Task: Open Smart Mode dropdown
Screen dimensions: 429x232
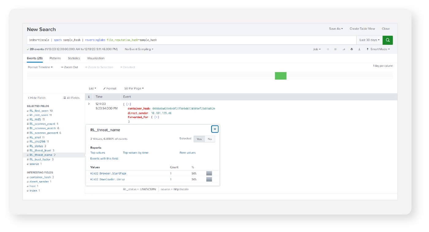Action: (378, 49)
